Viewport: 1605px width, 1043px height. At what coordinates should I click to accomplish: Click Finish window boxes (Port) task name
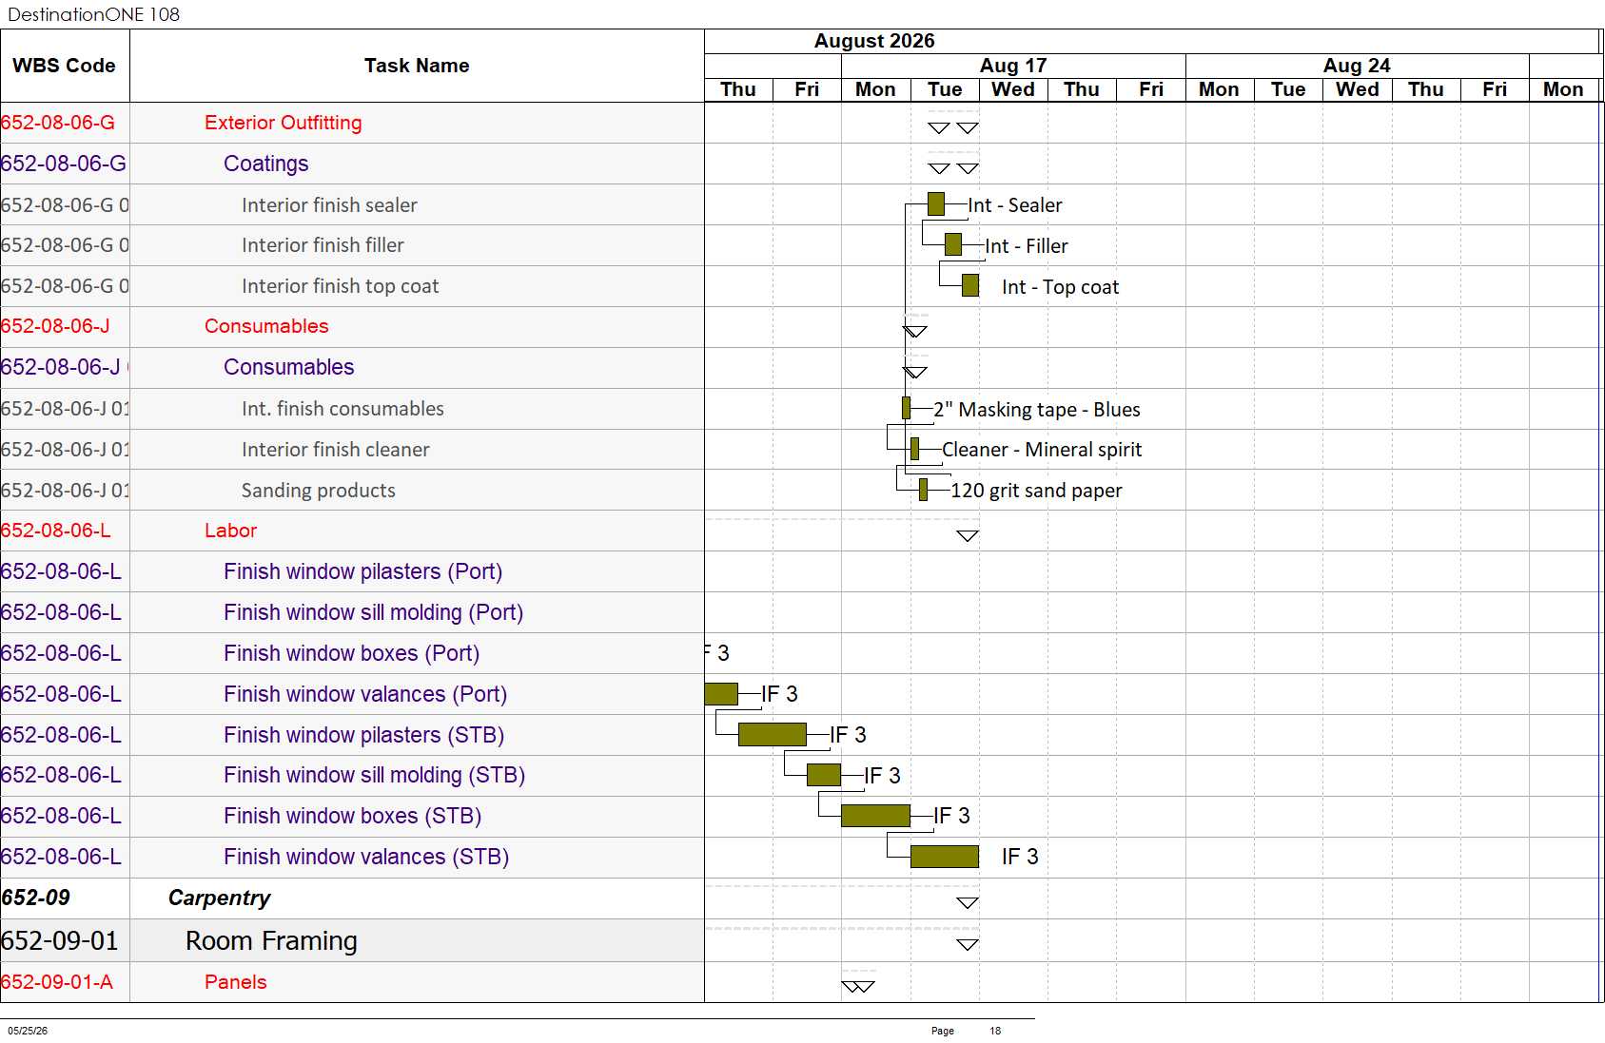(x=352, y=653)
